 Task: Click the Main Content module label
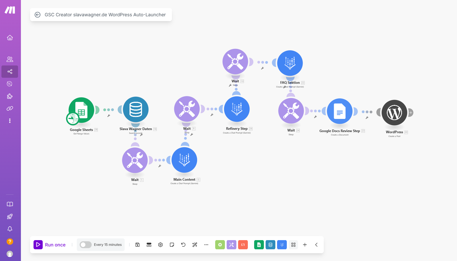pos(184,180)
